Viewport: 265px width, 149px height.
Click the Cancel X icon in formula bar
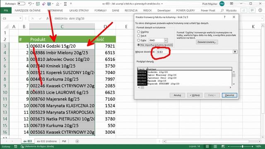tap(32, 18)
